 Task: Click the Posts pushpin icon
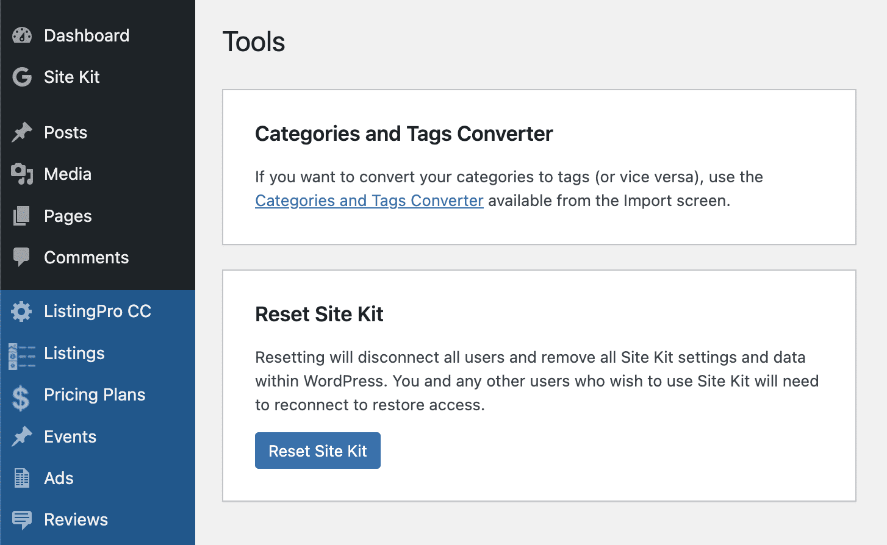point(22,132)
